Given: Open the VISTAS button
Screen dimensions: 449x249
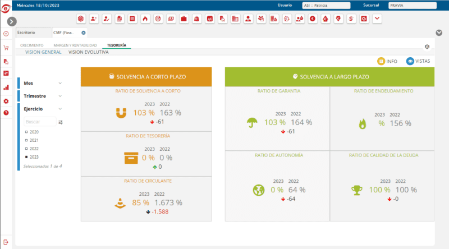Looking at the screenshot, I should [x=418, y=61].
